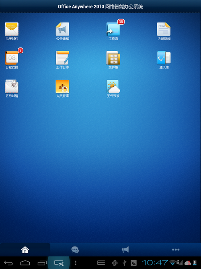Open the recent apps button
201x269 pixels.
tap(42, 263)
